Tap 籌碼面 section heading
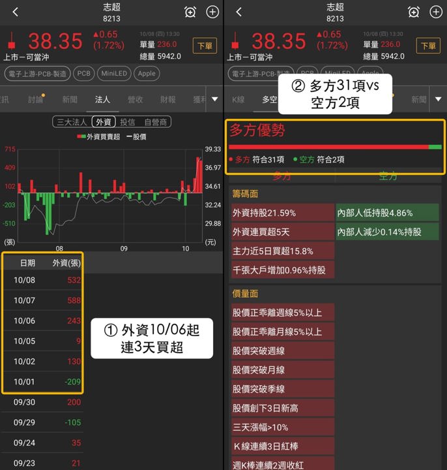 (x=245, y=194)
